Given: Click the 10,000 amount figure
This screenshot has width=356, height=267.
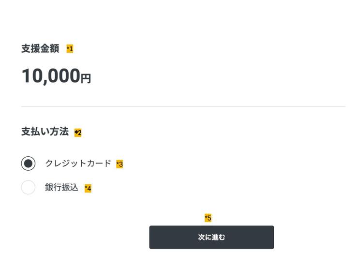Looking at the screenshot, I should [50, 76].
